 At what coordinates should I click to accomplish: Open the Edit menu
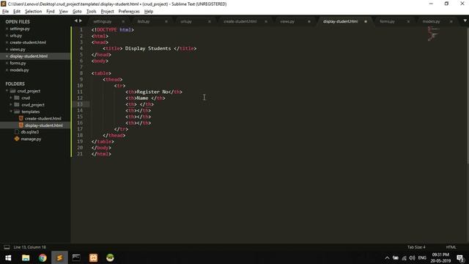coord(17,12)
